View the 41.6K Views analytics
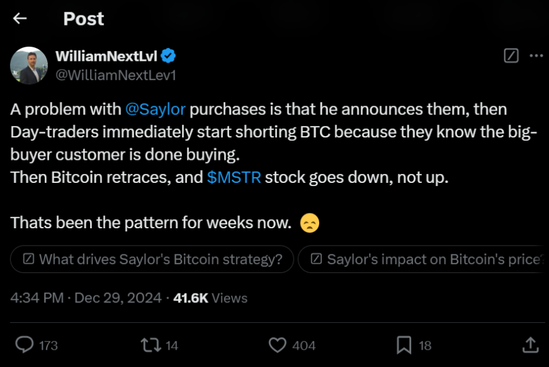 pos(210,299)
